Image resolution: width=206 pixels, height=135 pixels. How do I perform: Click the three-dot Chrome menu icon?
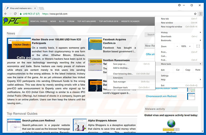pos(201,14)
